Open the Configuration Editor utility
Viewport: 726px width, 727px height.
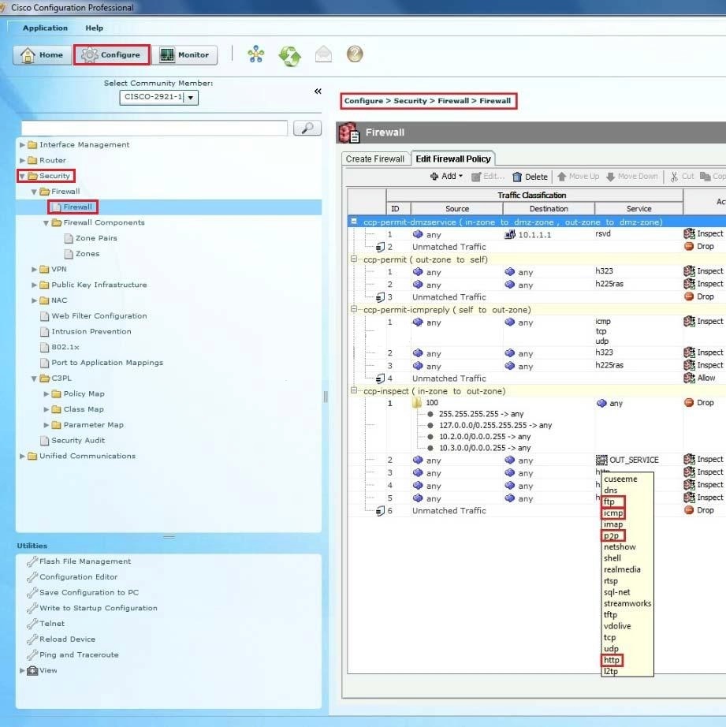coord(78,576)
